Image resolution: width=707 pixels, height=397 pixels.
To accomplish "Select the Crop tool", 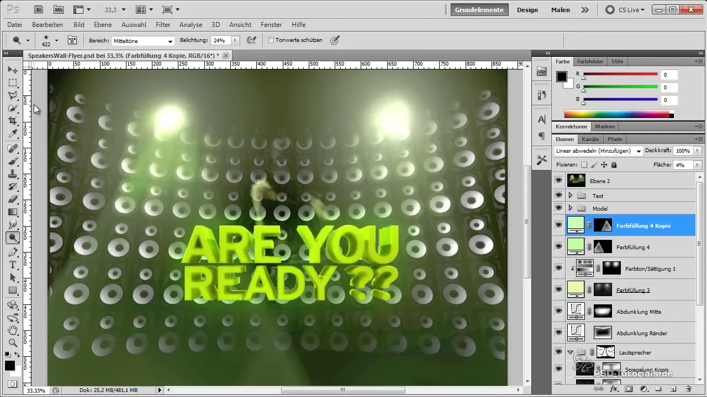I will point(13,121).
